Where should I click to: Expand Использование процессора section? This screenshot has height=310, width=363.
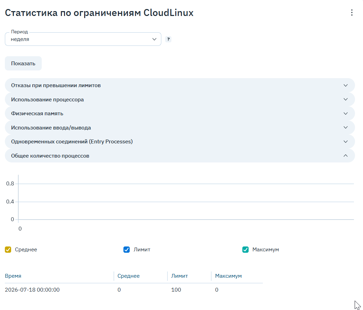coord(180,99)
